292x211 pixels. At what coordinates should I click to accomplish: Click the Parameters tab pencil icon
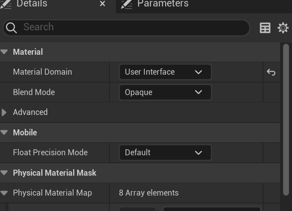tap(127, 4)
